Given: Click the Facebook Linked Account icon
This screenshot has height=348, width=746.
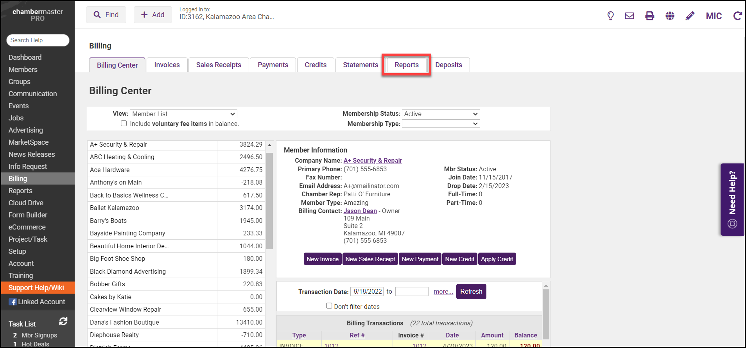Looking at the screenshot, I should point(13,302).
